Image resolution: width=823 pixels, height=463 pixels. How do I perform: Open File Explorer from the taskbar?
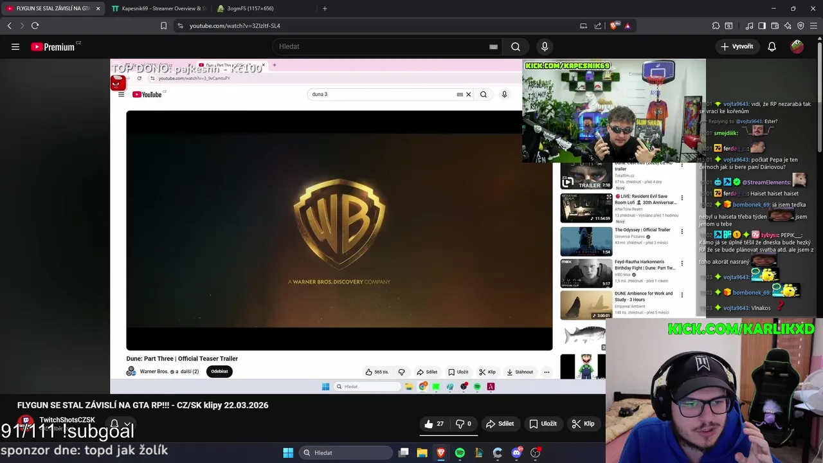[x=422, y=453]
